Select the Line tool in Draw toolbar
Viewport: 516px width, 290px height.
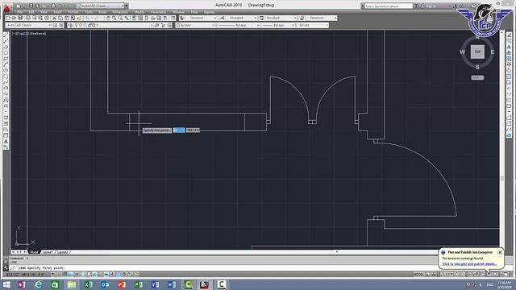click(6, 35)
